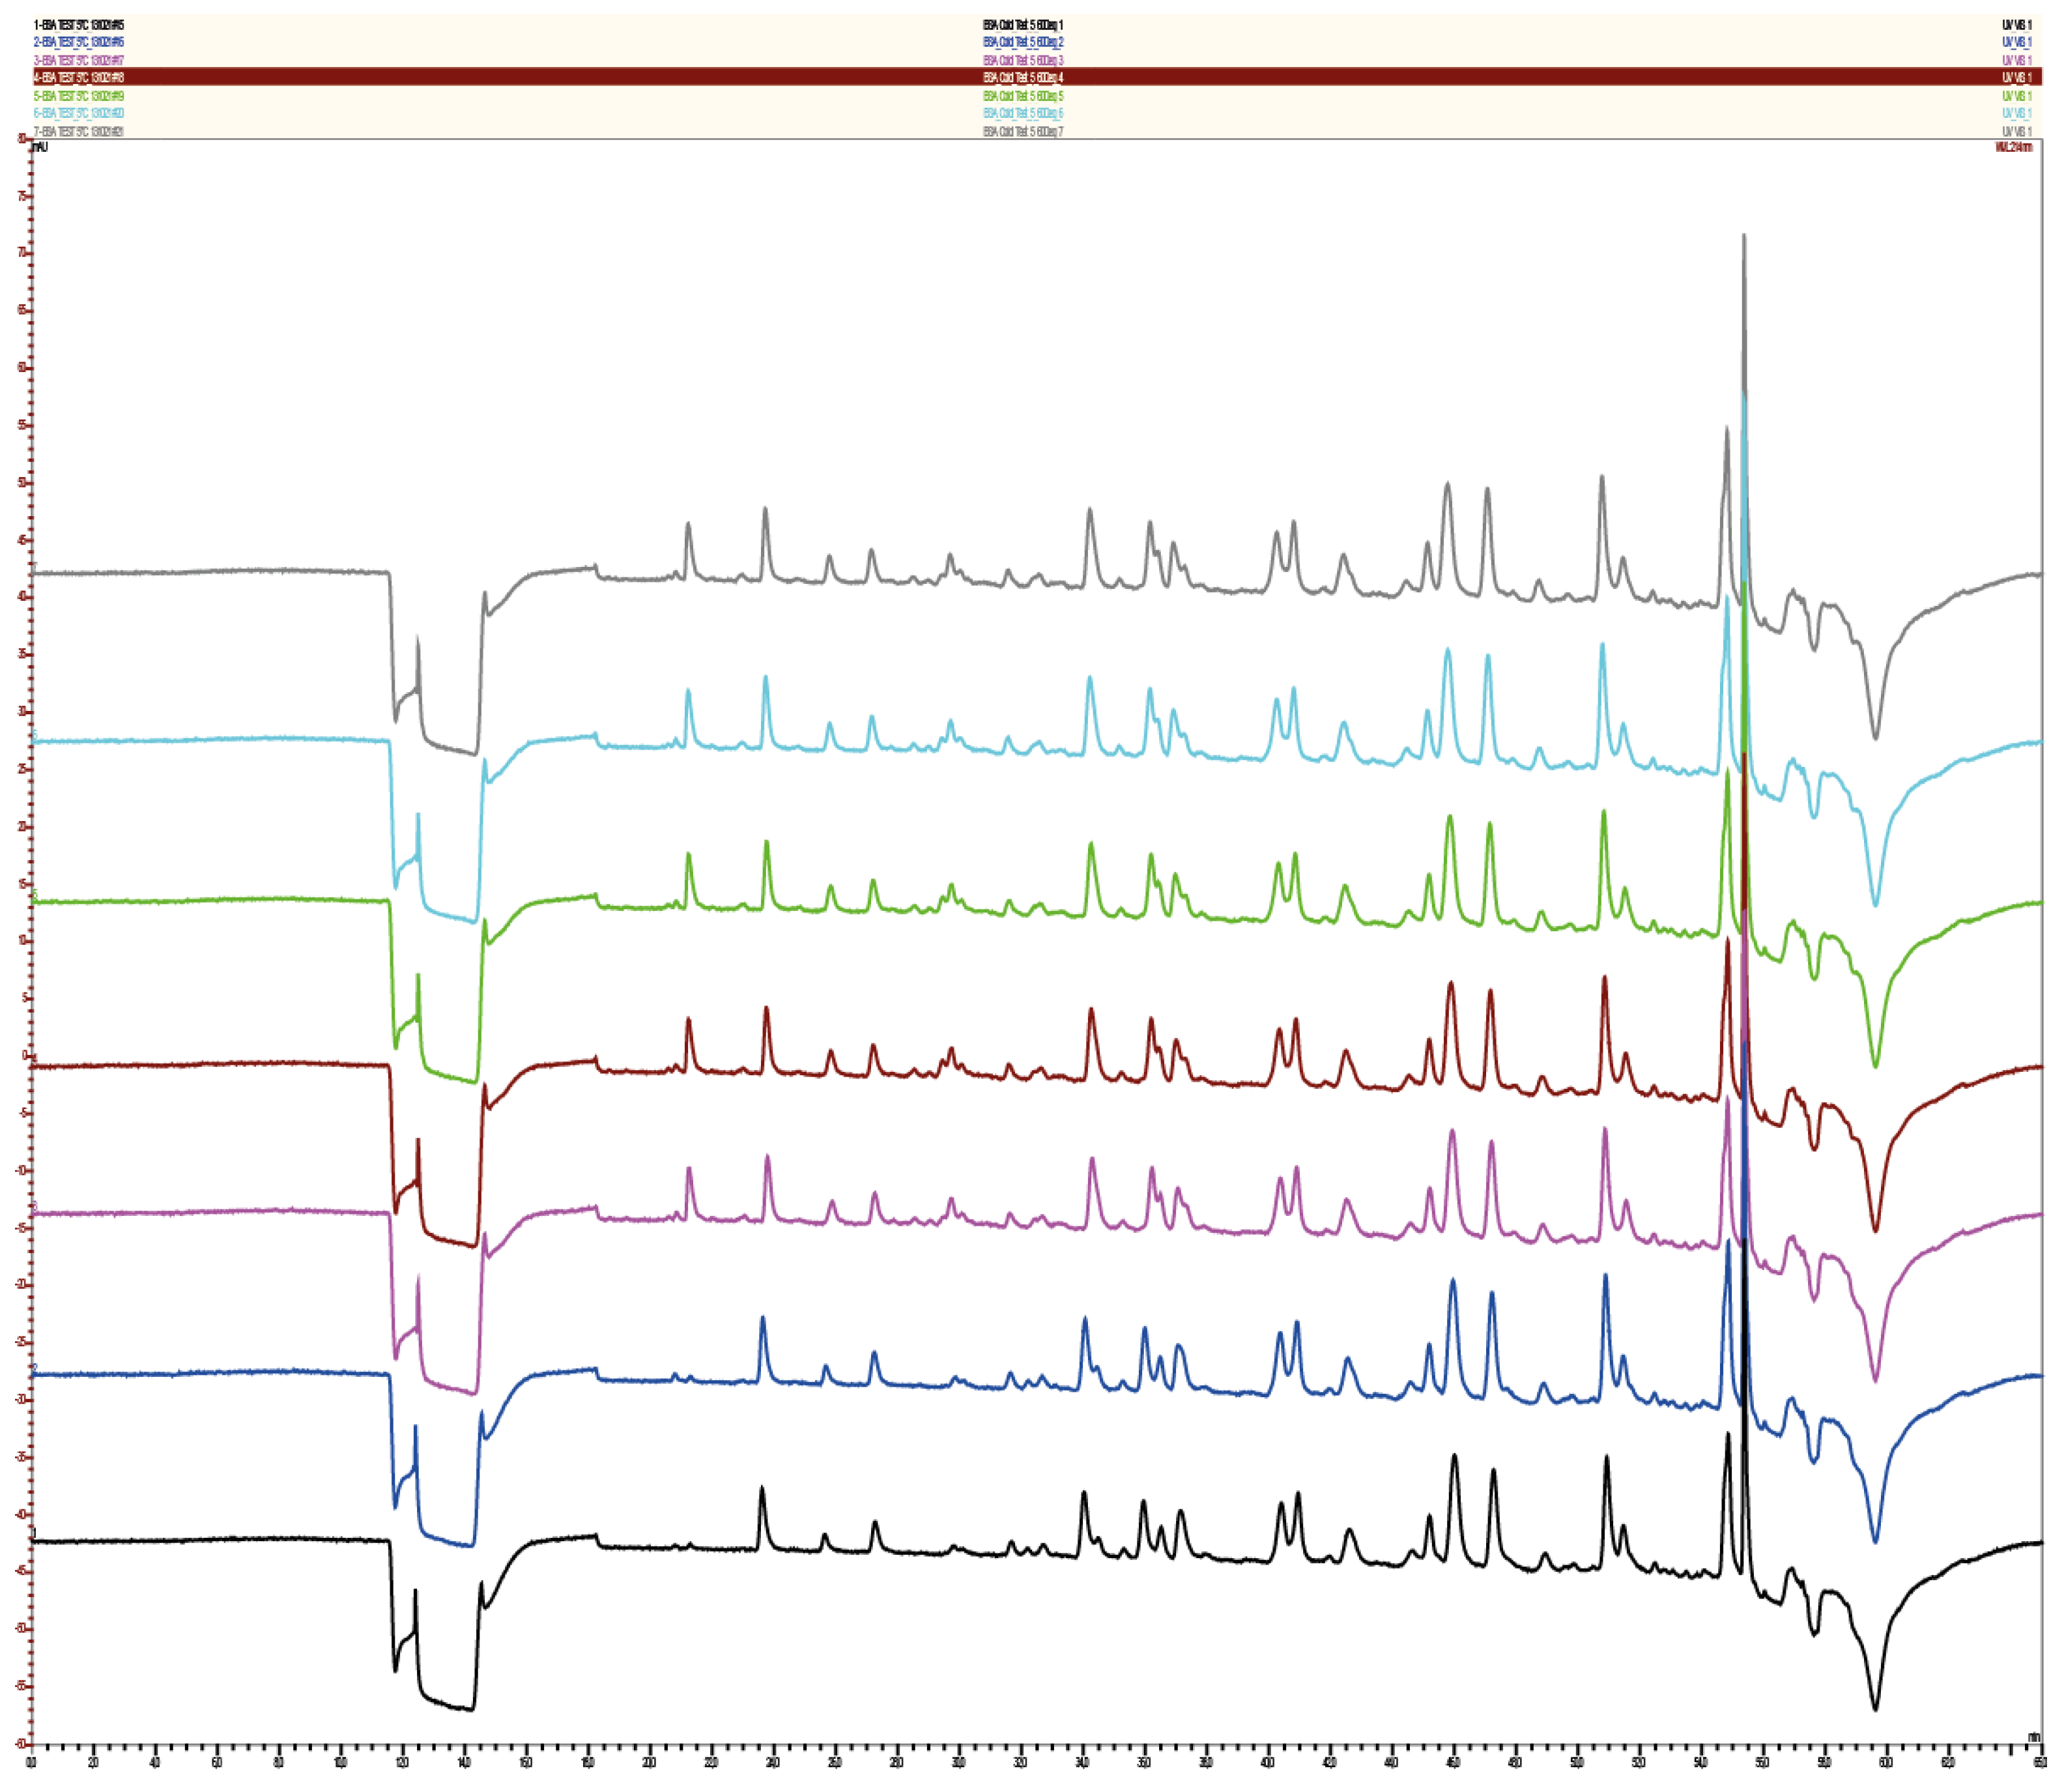This screenshot has width=2064, height=1792.
Task: Click the purple UV_VIS_1 channel label
Action: pos(2016,60)
